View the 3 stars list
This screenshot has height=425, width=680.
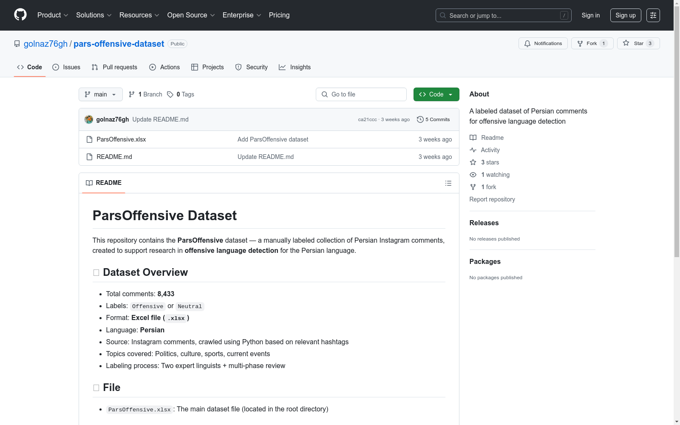(484, 162)
